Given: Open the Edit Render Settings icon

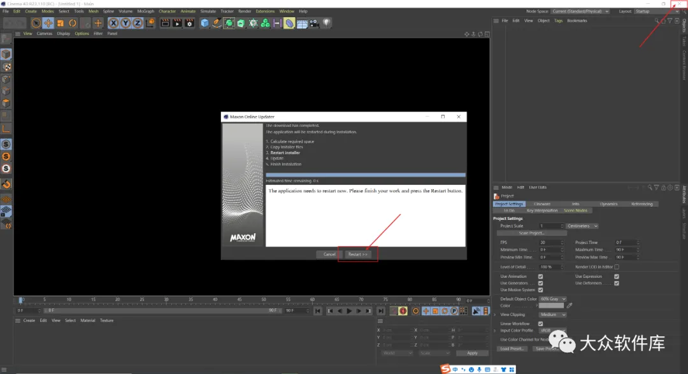Looking at the screenshot, I should pos(189,23).
